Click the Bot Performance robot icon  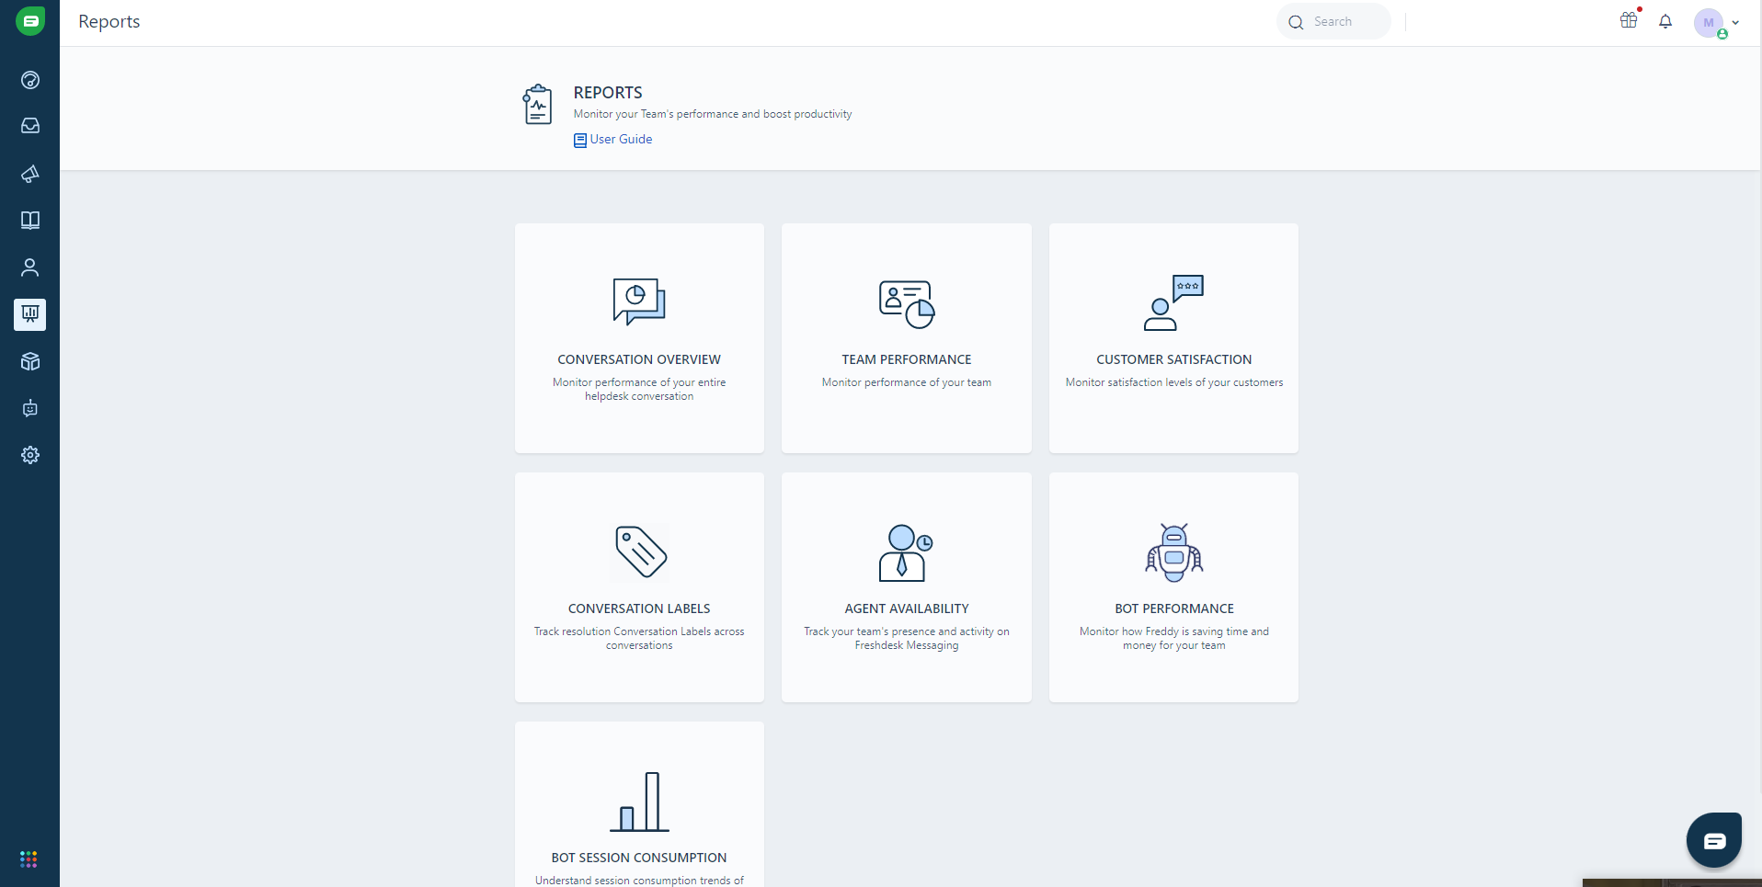click(x=1174, y=552)
